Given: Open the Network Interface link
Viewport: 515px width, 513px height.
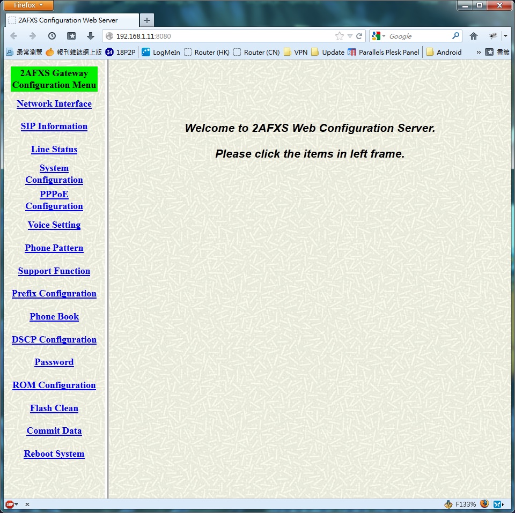Looking at the screenshot, I should pyautogui.click(x=54, y=103).
